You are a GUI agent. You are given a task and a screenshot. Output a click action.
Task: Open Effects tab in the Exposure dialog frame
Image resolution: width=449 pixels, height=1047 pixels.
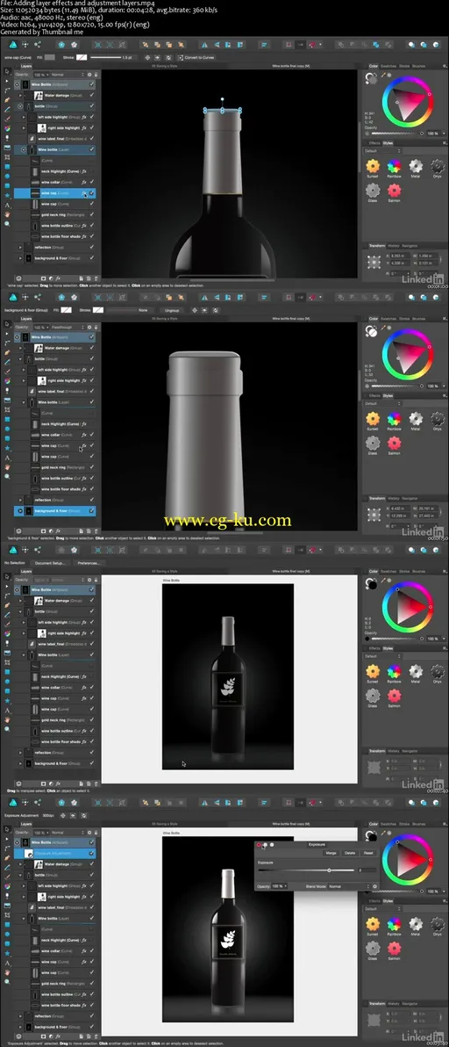pos(374,901)
